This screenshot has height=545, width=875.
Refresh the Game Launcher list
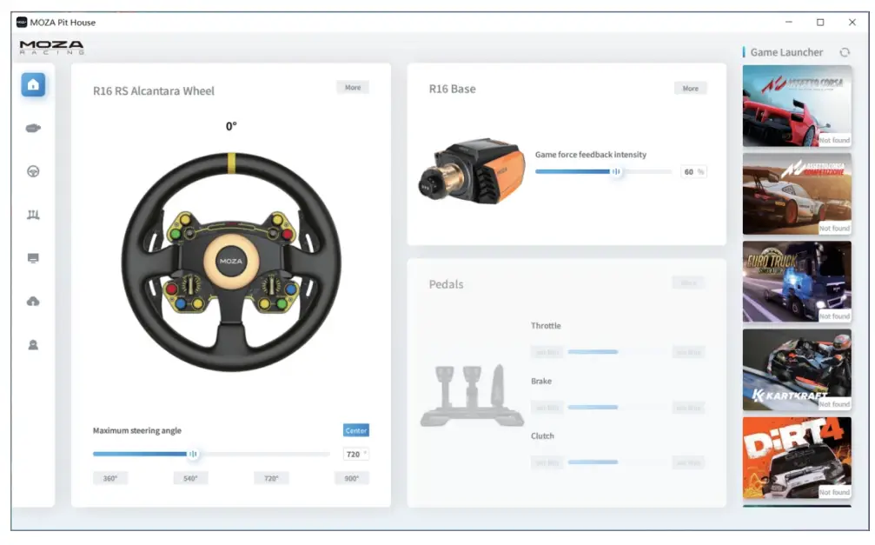[x=844, y=51]
